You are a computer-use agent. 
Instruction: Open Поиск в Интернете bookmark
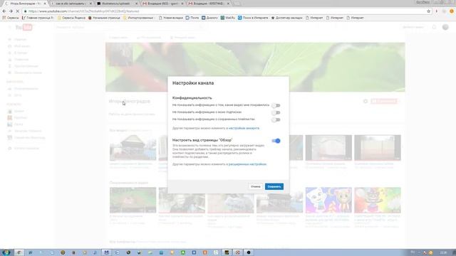(x=253, y=18)
